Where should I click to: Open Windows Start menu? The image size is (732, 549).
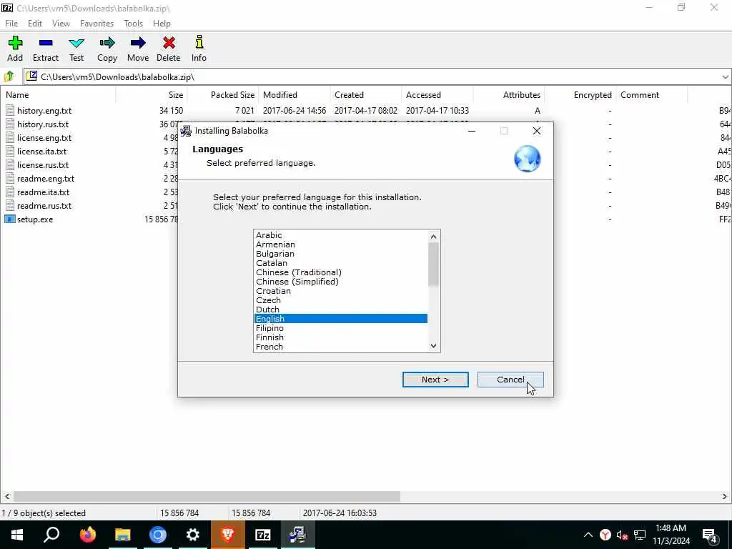[17, 535]
